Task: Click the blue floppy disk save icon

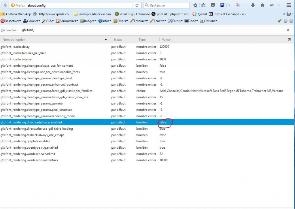Action: point(222,5)
